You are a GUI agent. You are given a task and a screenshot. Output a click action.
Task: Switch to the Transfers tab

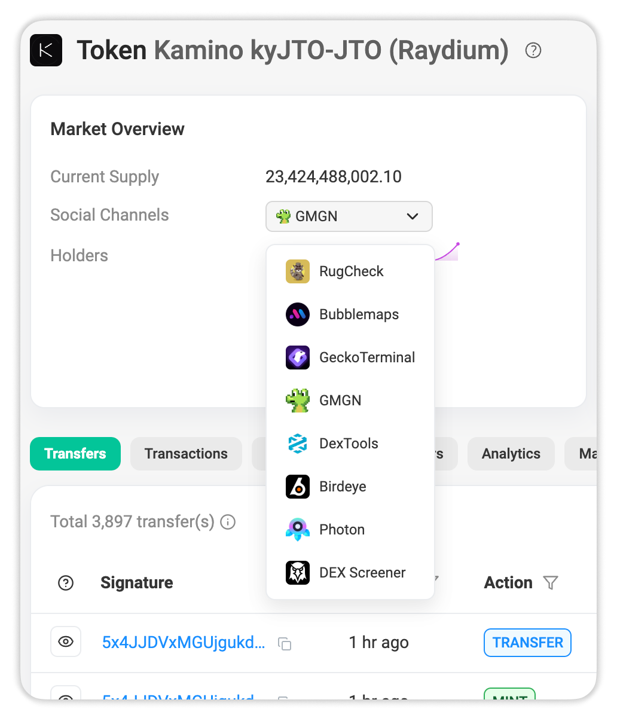tap(75, 454)
